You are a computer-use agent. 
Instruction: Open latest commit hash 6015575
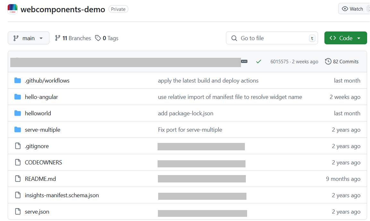coord(279,62)
